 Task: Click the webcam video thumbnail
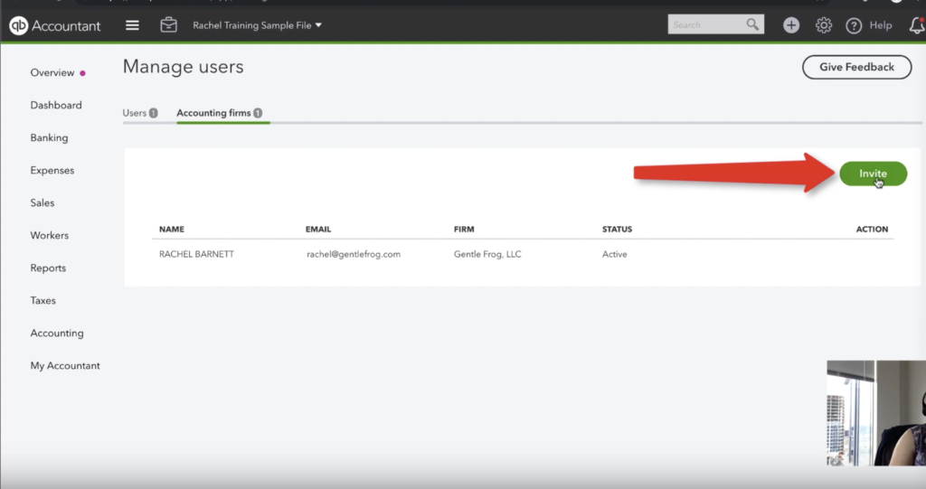[876, 413]
